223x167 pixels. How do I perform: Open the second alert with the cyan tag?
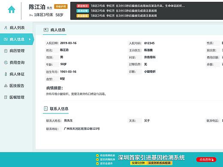124,11
